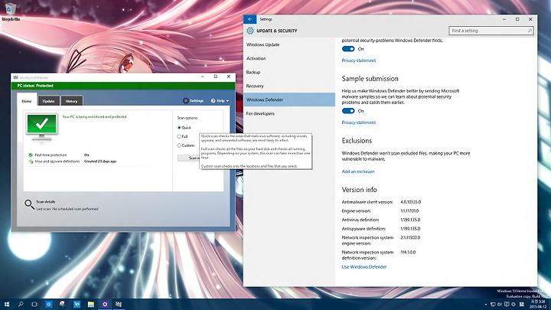Open Activation settings category

289,58
